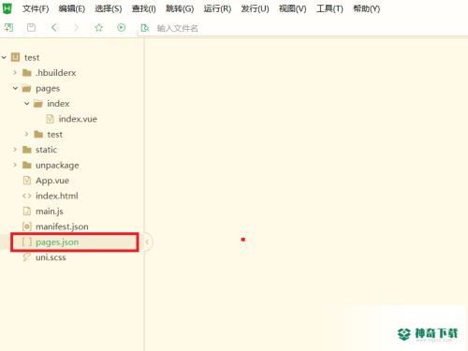Collapse the index folder chevron

(x=27, y=104)
